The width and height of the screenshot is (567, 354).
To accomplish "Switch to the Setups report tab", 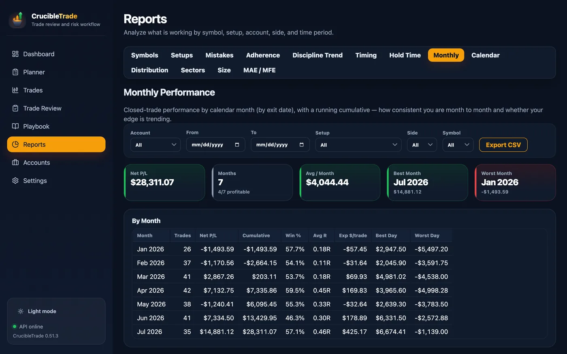I will 182,55.
